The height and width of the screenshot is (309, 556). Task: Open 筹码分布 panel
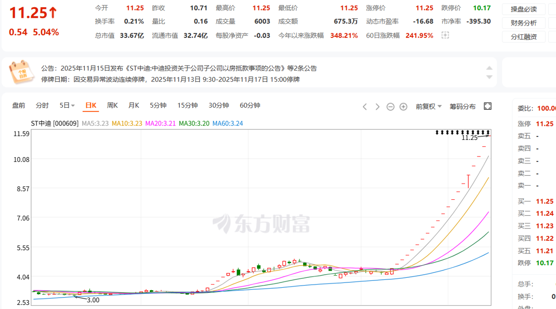[462, 107]
